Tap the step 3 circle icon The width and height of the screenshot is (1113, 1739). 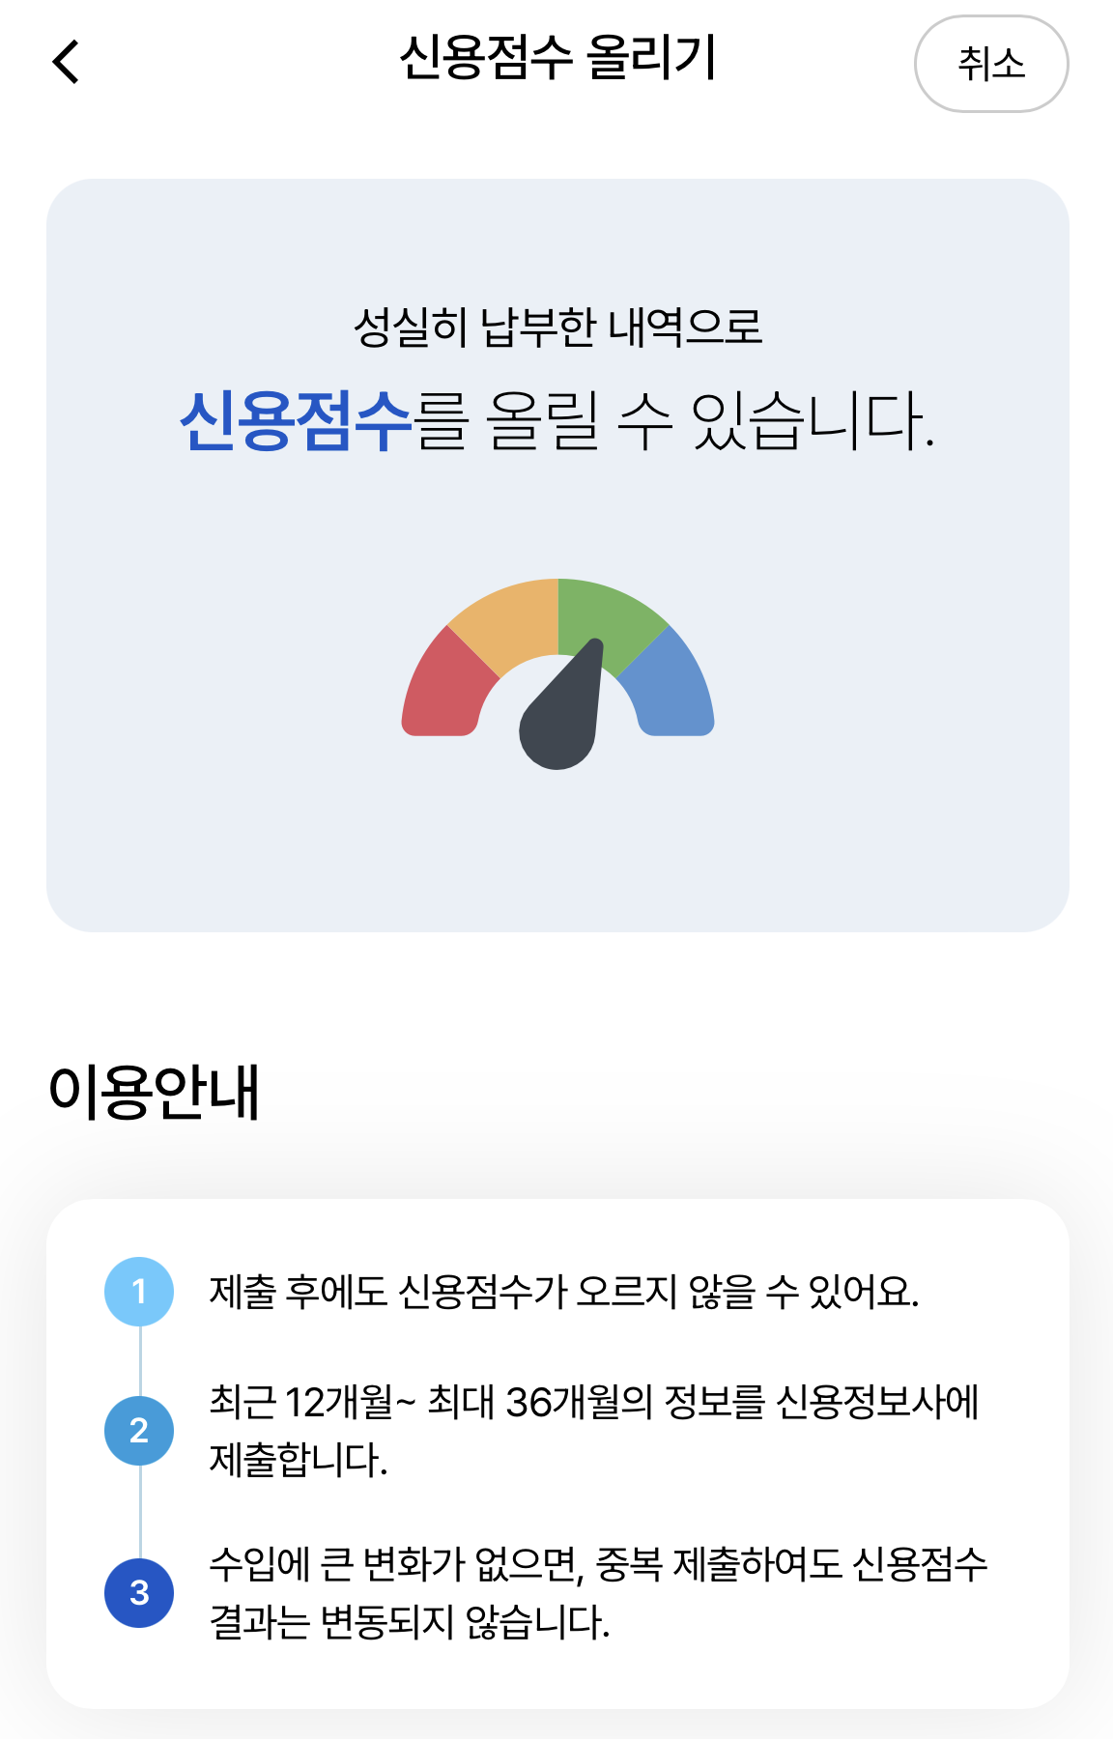tap(139, 1593)
